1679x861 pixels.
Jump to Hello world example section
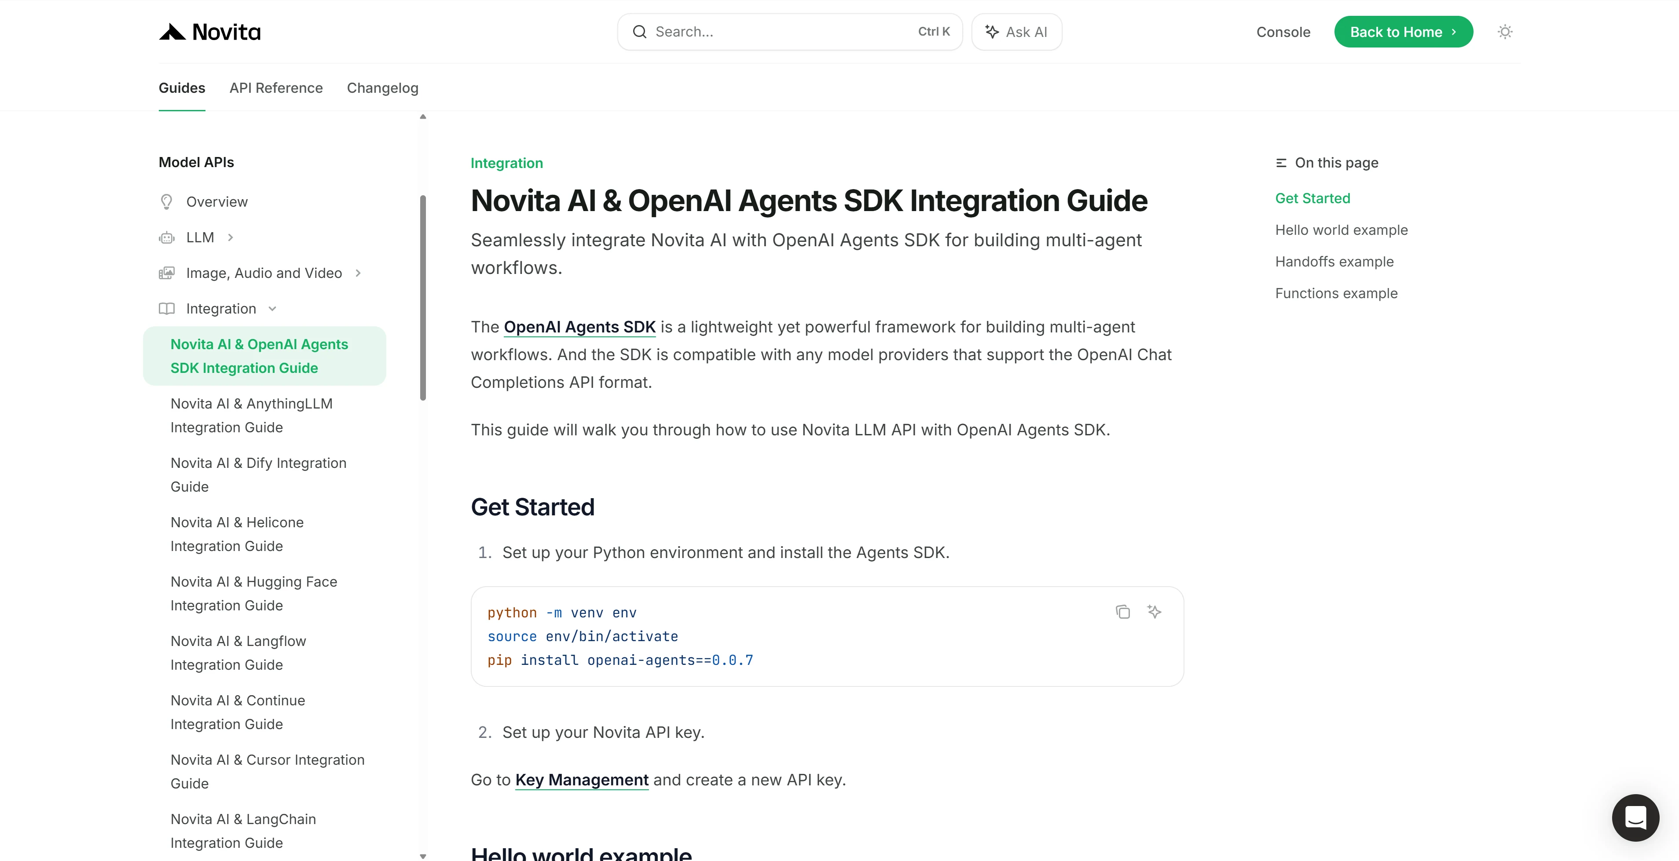click(x=1341, y=230)
